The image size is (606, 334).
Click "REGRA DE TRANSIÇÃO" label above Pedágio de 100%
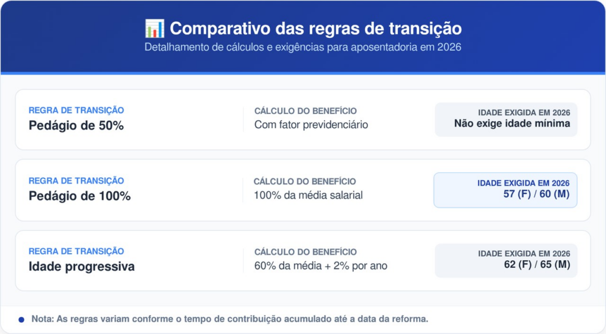coord(76,181)
